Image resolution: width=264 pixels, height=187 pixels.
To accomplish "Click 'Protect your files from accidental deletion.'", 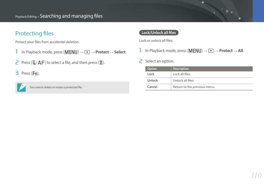I will [47, 42].
